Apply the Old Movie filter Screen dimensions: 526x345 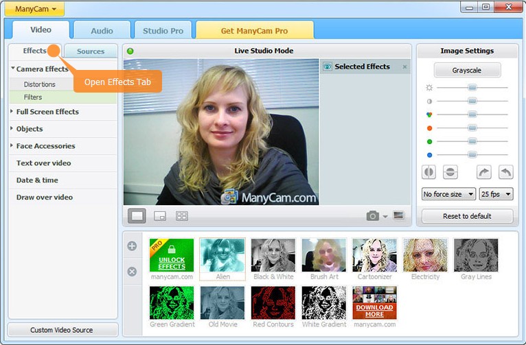pos(222,302)
